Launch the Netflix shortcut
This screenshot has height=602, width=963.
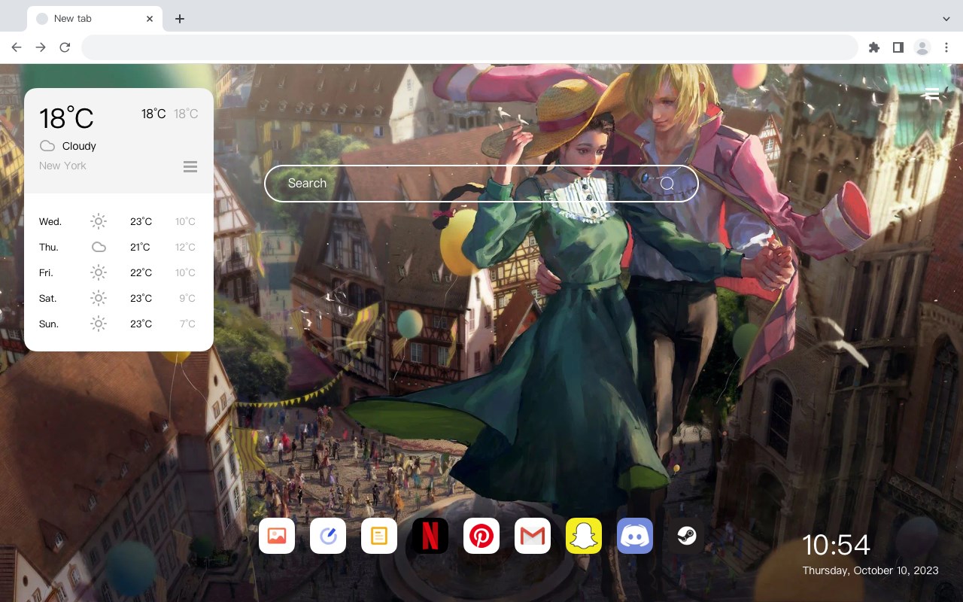point(430,536)
